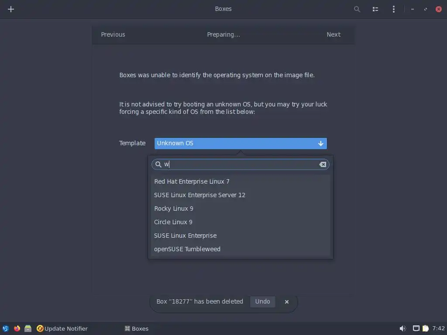Click the template search input field
The width and height of the screenshot is (447, 335).
click(241, 164)
